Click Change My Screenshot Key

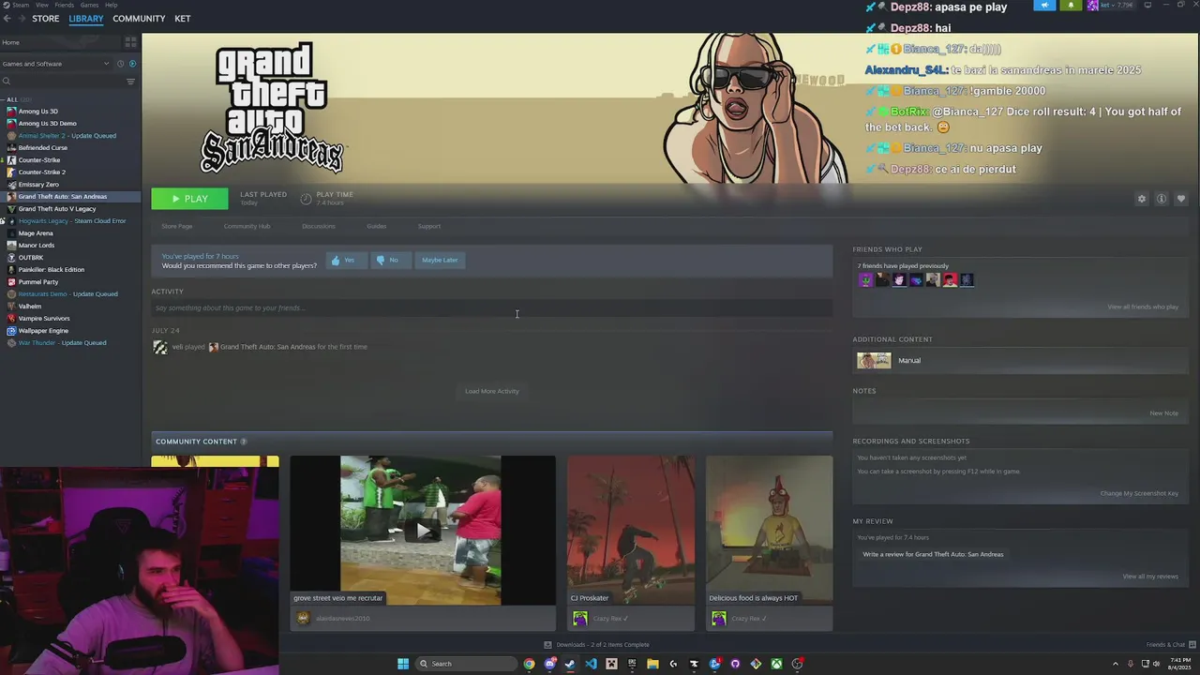pos(1139,493)
